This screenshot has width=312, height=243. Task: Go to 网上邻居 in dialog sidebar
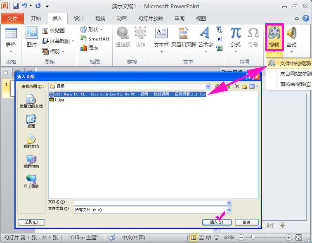pyautogui.click(x=31, y=182)
